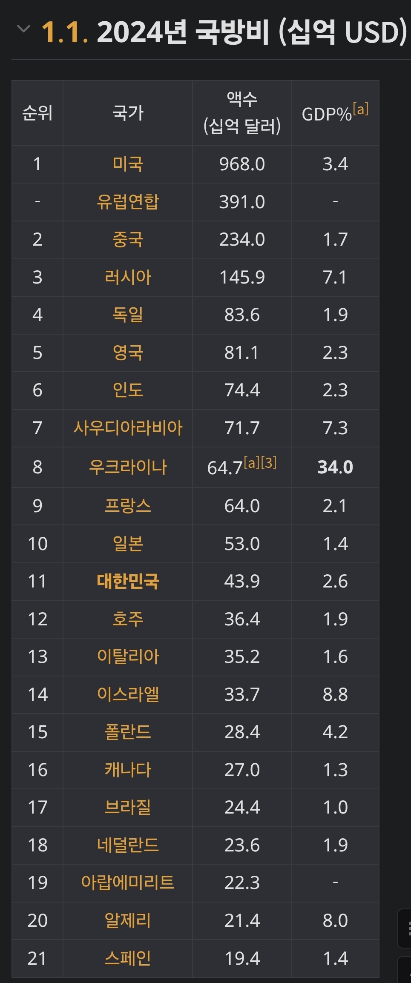Collapse the 2024년 국방비 section chevron
This screenshot has height=983, width=411.
[x=23, y=29]
